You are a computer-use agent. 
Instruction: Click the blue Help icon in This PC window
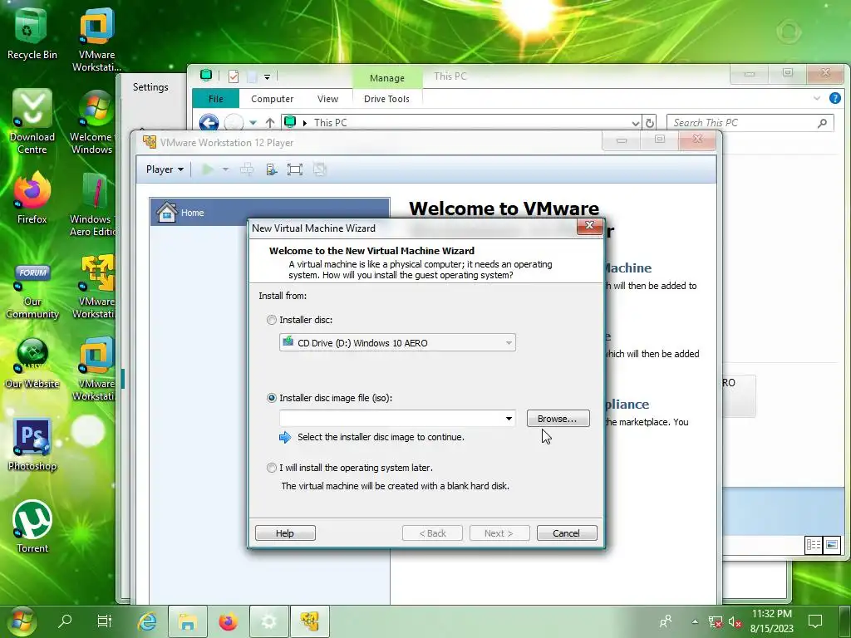(x=835, y=98)
